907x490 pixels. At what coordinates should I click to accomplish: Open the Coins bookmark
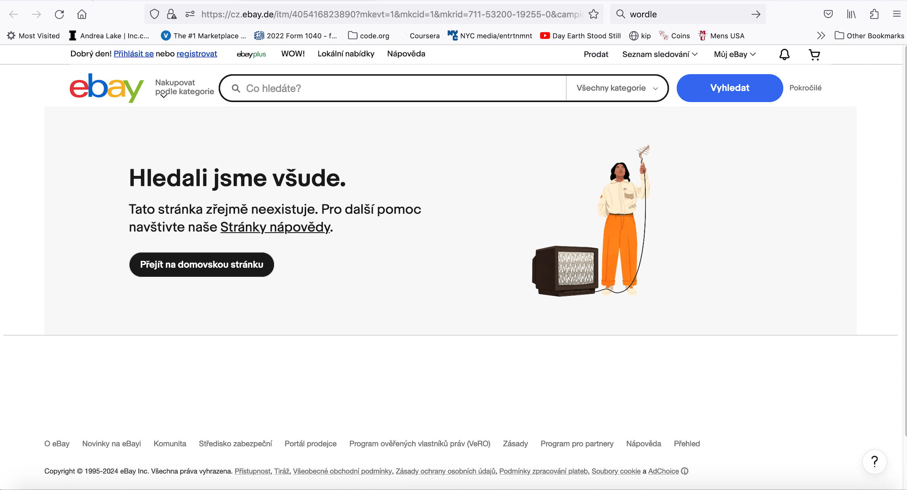coord(674,36)
